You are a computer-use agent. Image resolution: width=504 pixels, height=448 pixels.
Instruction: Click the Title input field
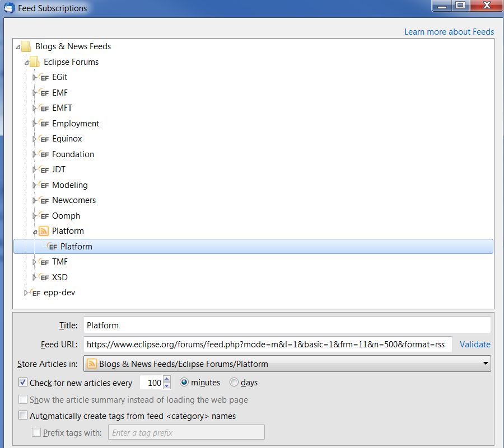pyautogui.click(x=287, y=325)
